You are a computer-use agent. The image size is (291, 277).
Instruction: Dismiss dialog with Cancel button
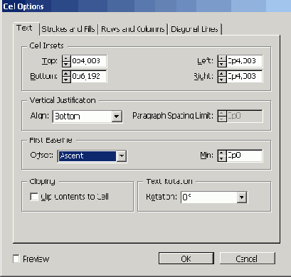pyautogui.click(x=247, y=259)
